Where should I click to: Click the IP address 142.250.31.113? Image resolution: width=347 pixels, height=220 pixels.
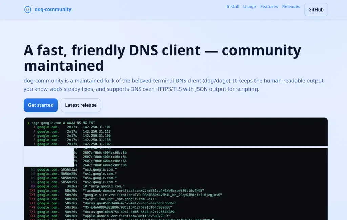[x=97, y=131]
